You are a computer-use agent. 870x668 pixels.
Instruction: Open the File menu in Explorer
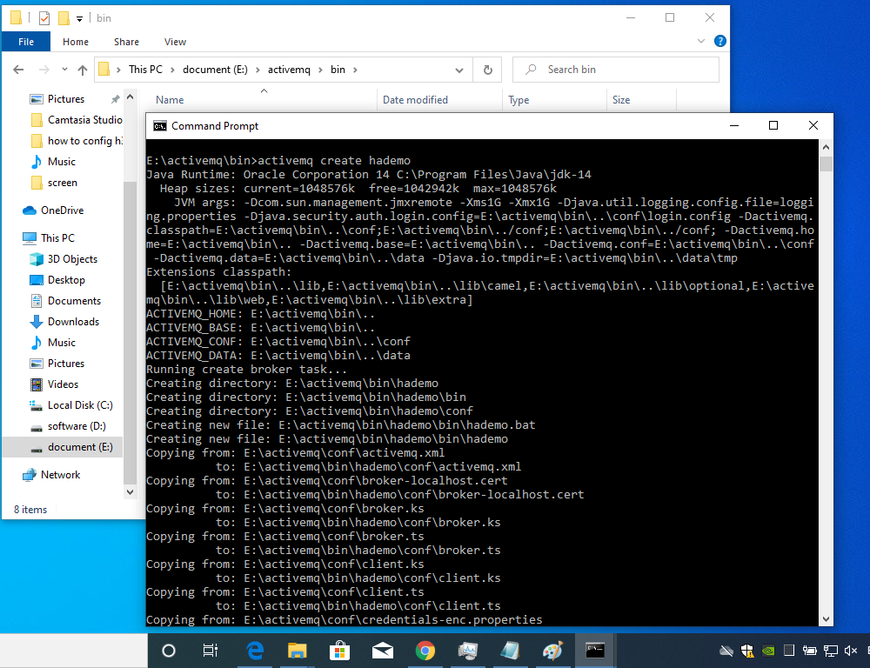pos(26,42)
